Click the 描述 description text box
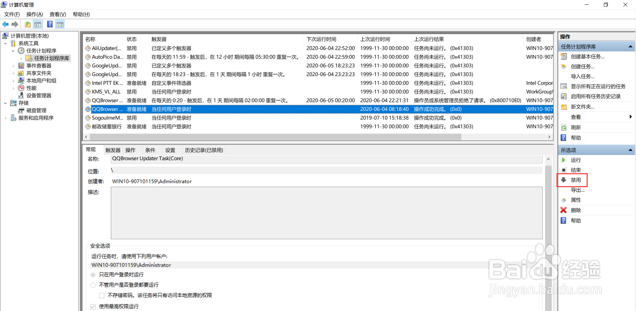 pos(327,213)
